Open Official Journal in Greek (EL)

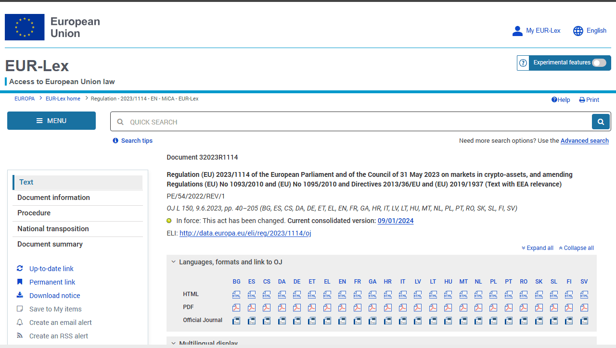tap(327, 321)
